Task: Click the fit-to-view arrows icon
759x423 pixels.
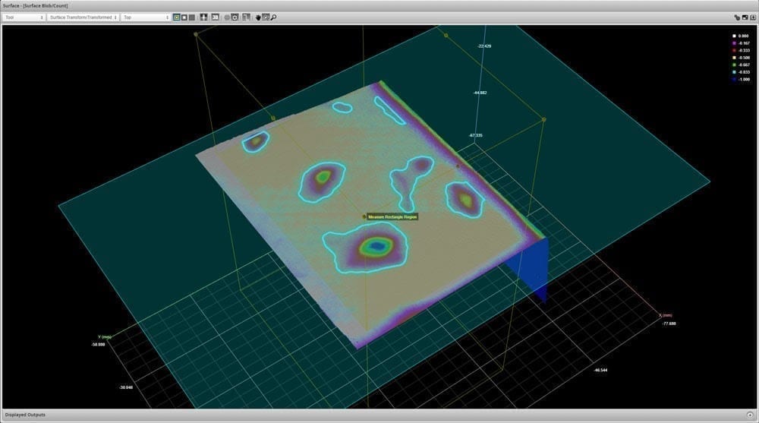Action: (x=203, y=17)
